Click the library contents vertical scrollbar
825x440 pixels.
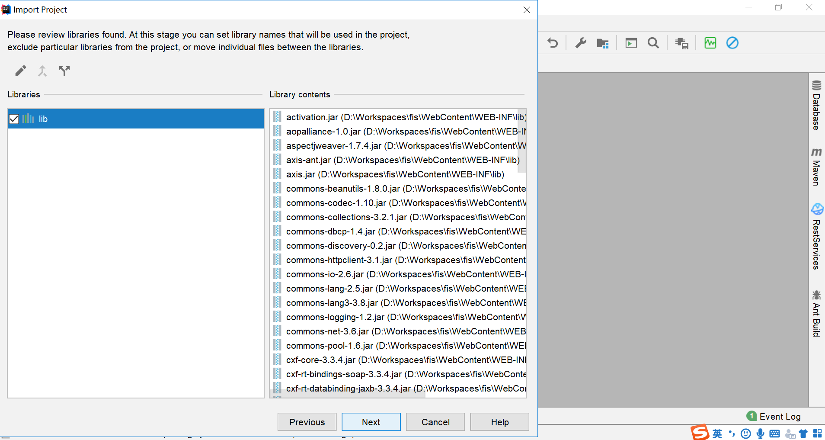coord(522,141)
